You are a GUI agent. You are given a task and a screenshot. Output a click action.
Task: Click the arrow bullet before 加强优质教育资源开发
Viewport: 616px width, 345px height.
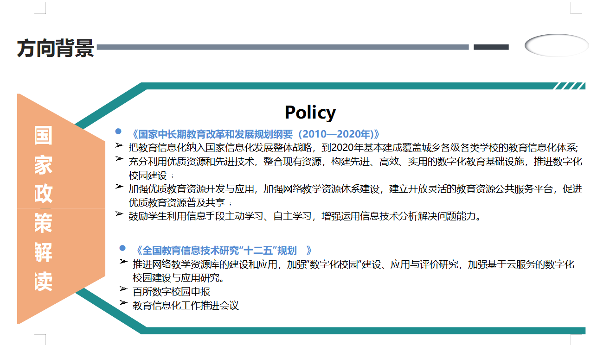119,186
